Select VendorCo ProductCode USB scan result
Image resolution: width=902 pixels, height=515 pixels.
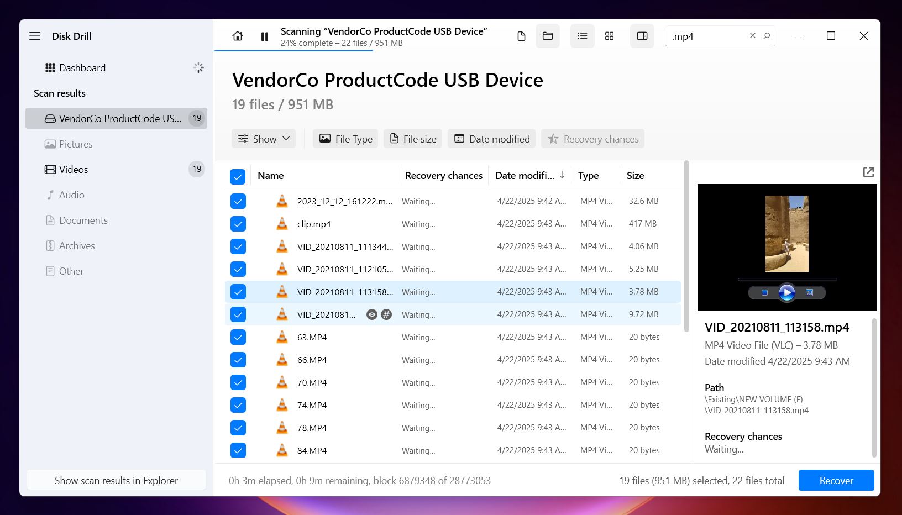click(x=116, y=118)
